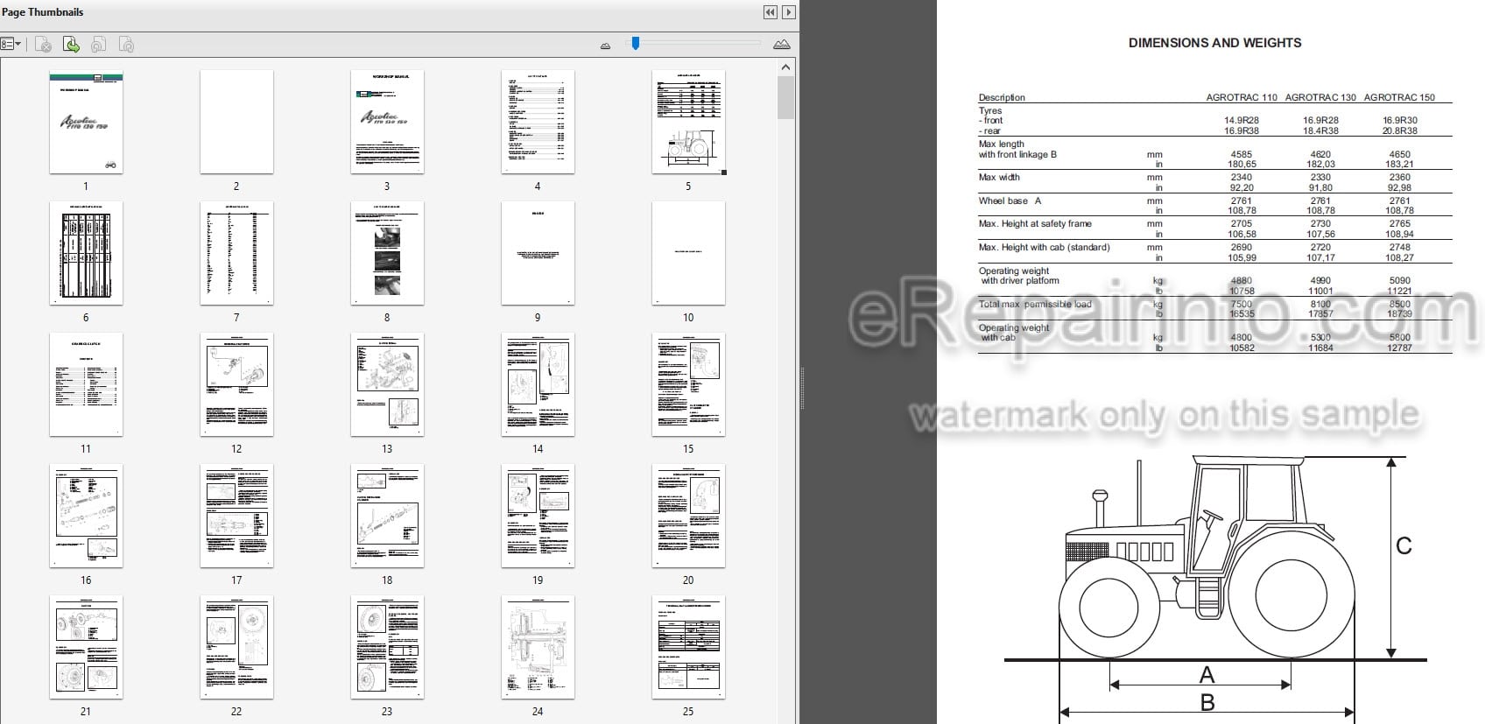Click the enlarge thumbnail size large-mountain icon

click(782, 44)
